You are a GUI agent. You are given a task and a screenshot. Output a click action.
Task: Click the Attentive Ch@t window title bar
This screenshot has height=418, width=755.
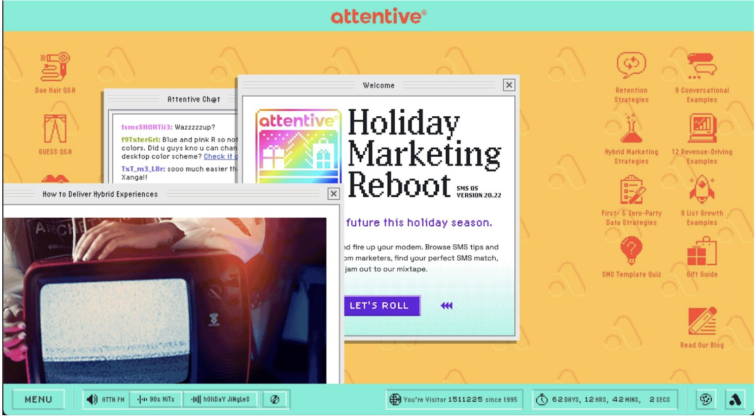[x=172, y=99]
